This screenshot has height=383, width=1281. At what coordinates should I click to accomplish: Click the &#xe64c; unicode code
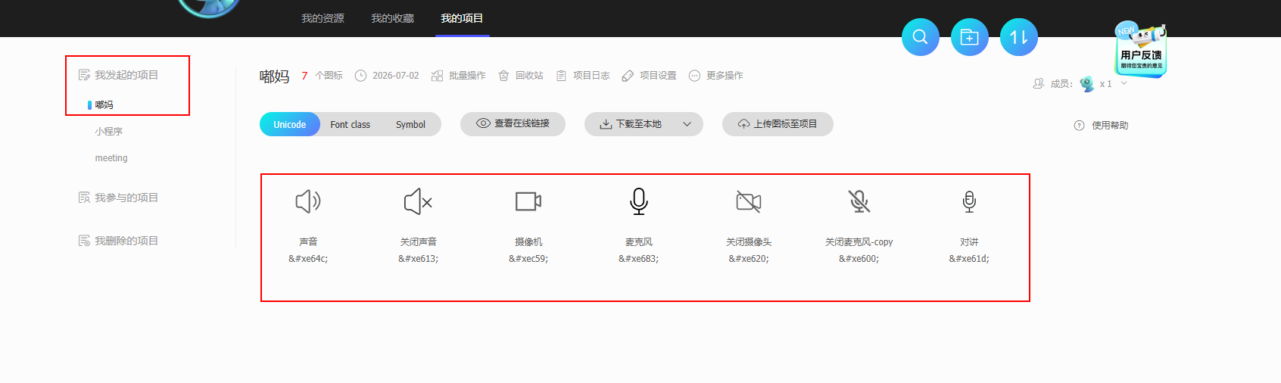click(308, 259)
